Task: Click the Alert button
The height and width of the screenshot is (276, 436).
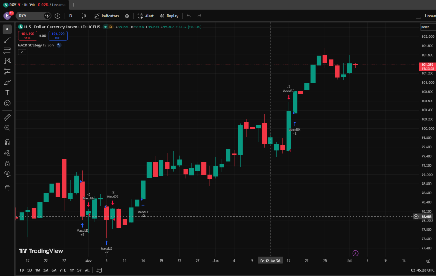Action: click(146, 16)
